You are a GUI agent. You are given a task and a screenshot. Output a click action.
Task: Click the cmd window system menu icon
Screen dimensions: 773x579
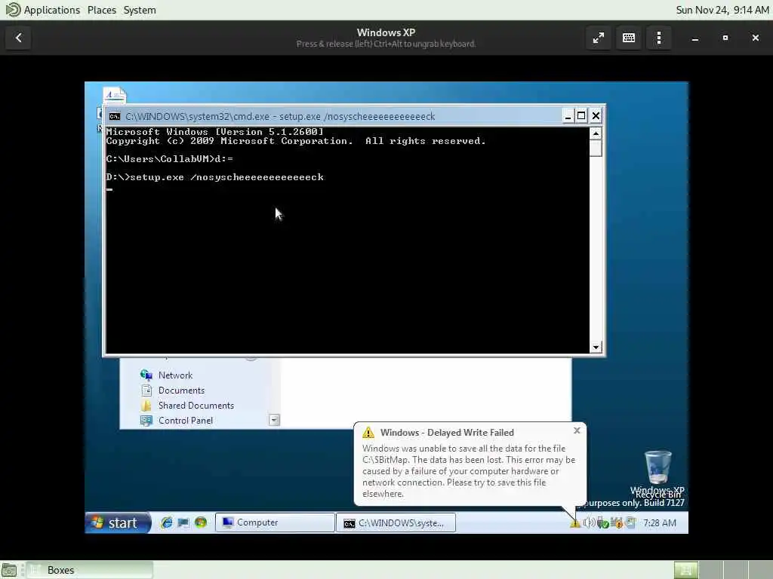(x=115, y=116)
